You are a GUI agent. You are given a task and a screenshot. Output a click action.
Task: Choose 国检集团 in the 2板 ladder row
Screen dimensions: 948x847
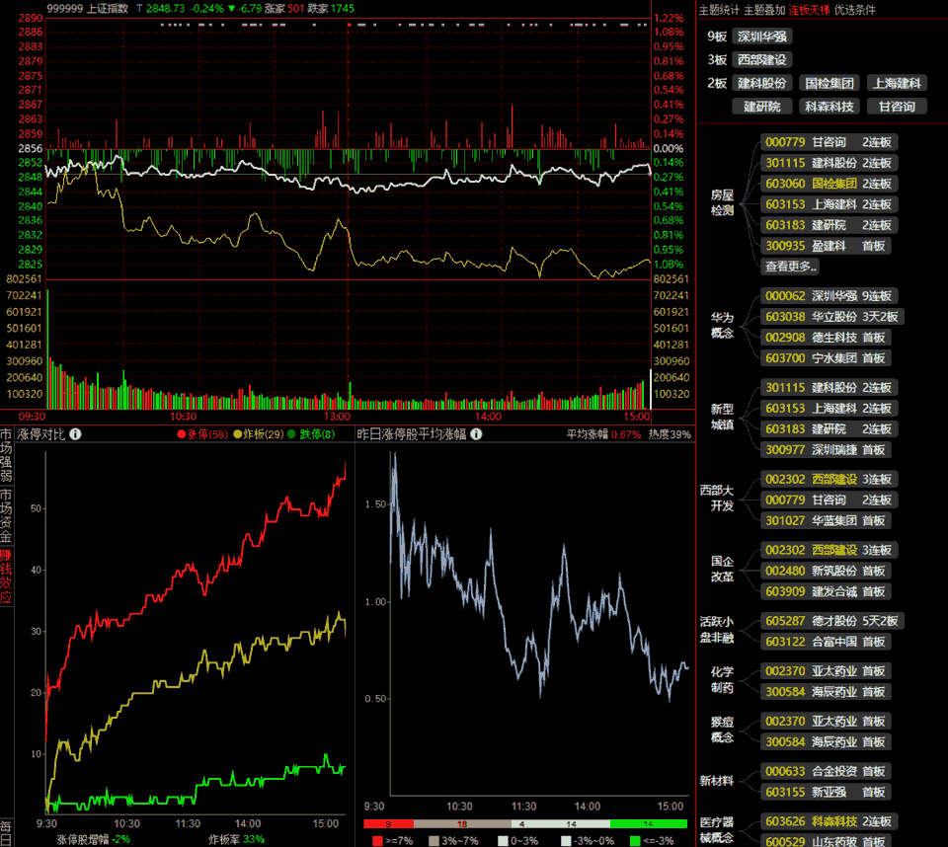click(829, 84)
